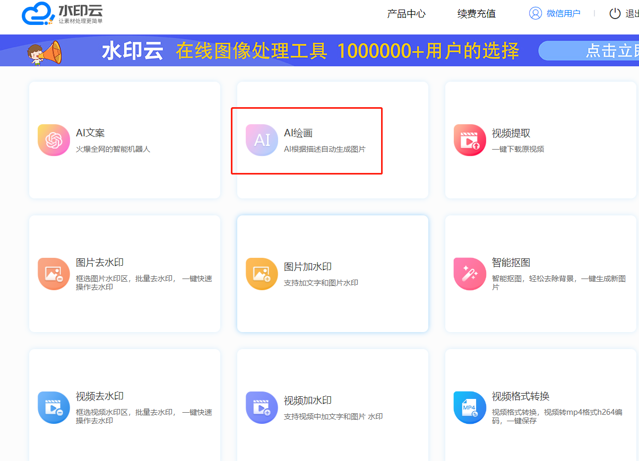Click description 支持加文字和图片水印
Viewport: 639px width, 461px height.
pos(321,283)
